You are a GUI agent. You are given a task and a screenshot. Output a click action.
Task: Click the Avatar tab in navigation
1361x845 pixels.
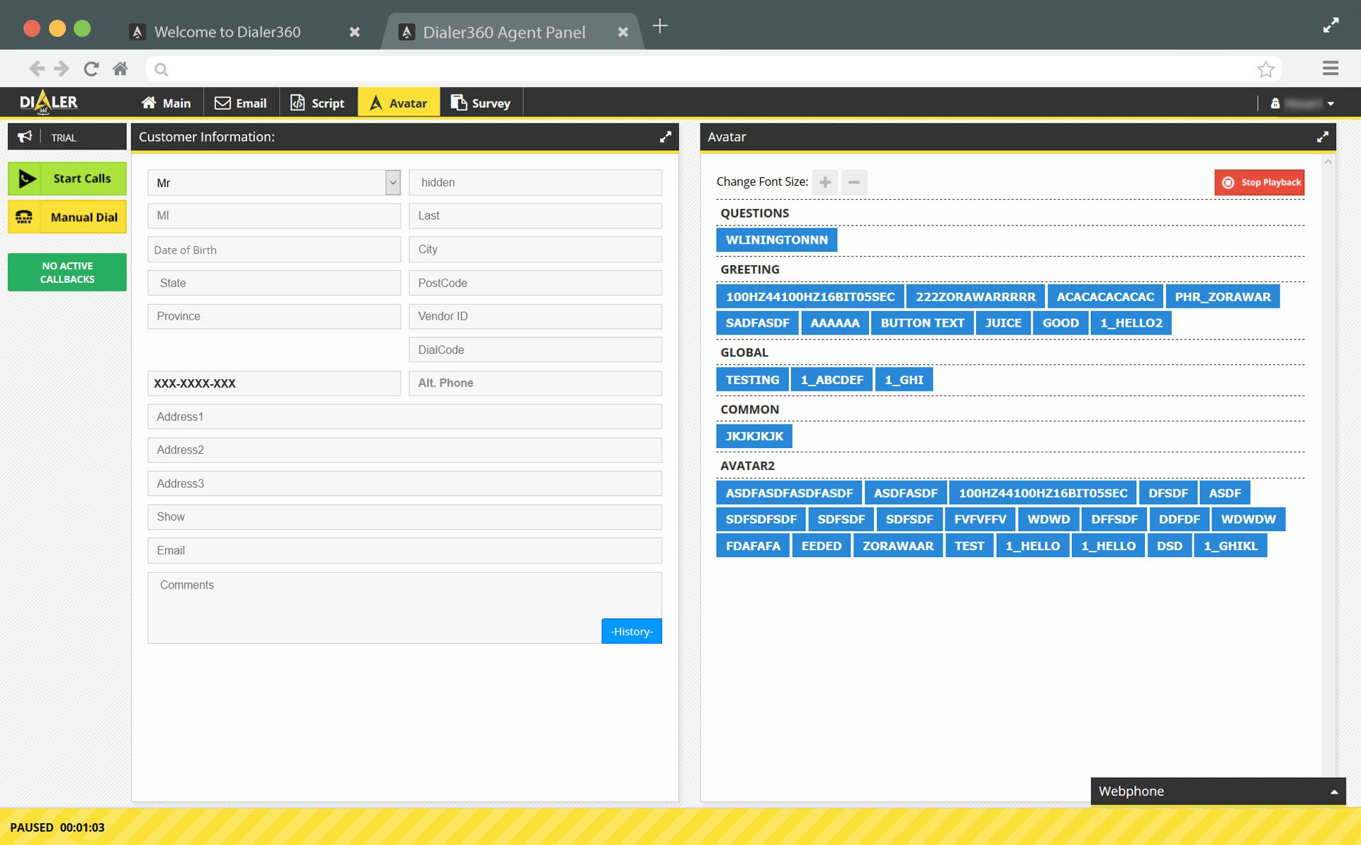397,101
